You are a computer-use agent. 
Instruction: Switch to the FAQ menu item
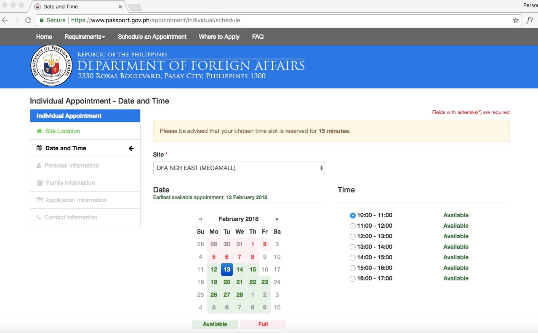[257, 37]
